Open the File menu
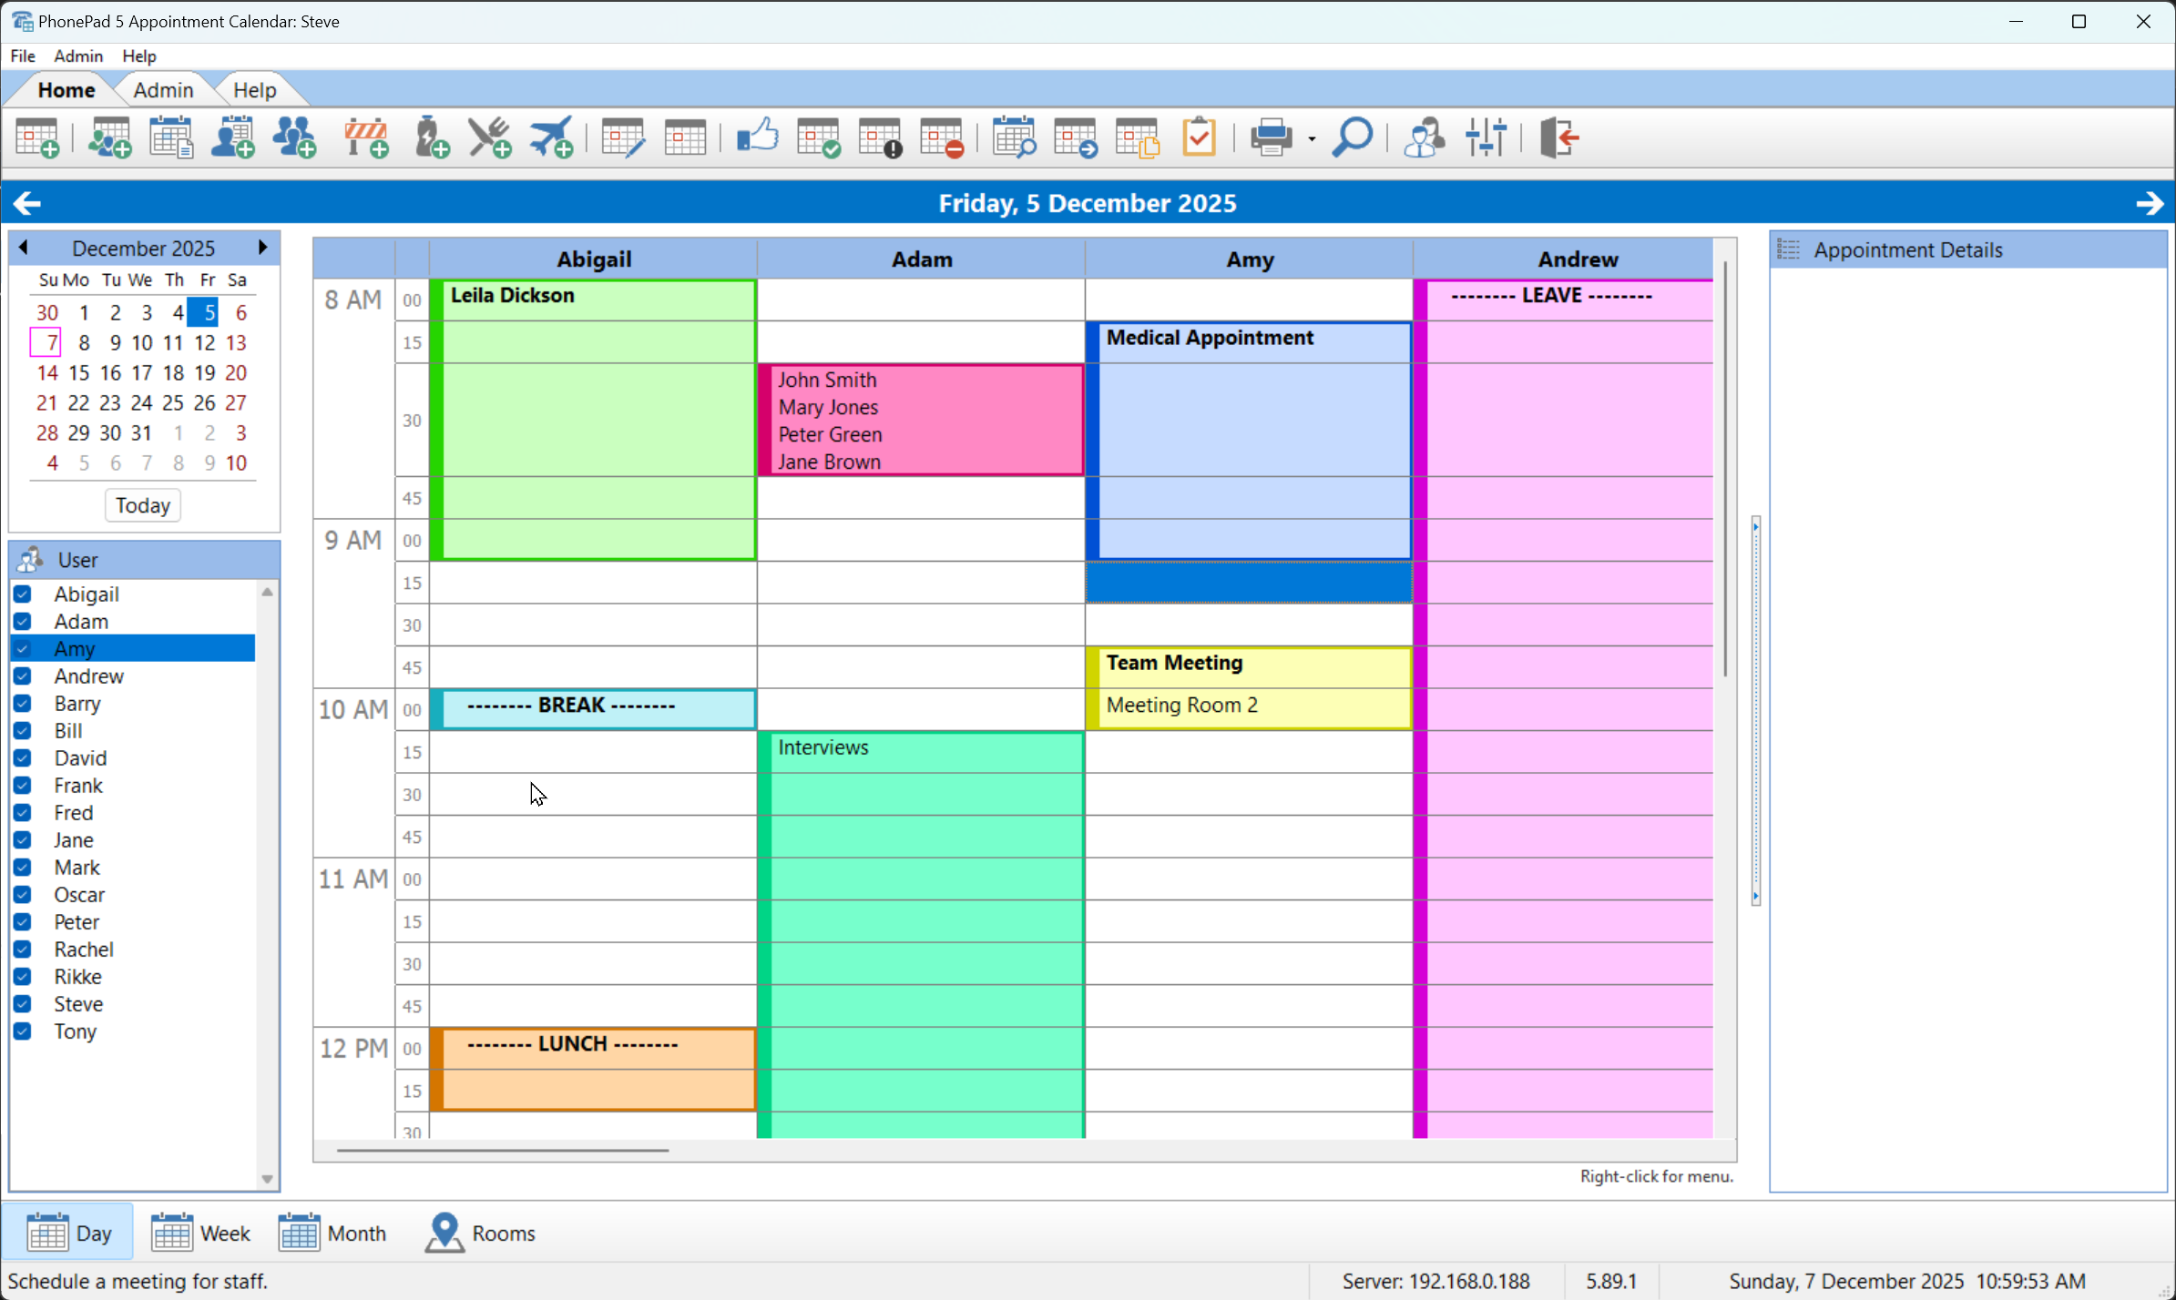The width and height of the screenshot is (2176, 1300). coord(23,56)
